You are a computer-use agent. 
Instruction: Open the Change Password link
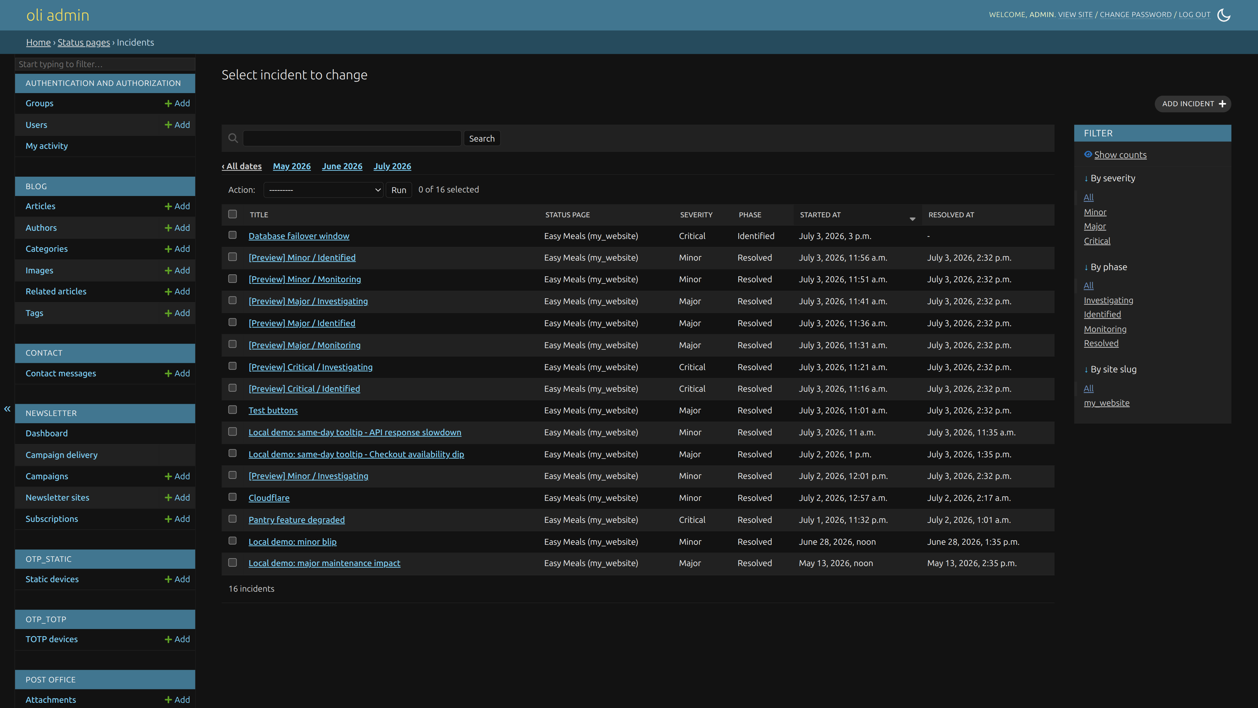(x=1135, y=15)
